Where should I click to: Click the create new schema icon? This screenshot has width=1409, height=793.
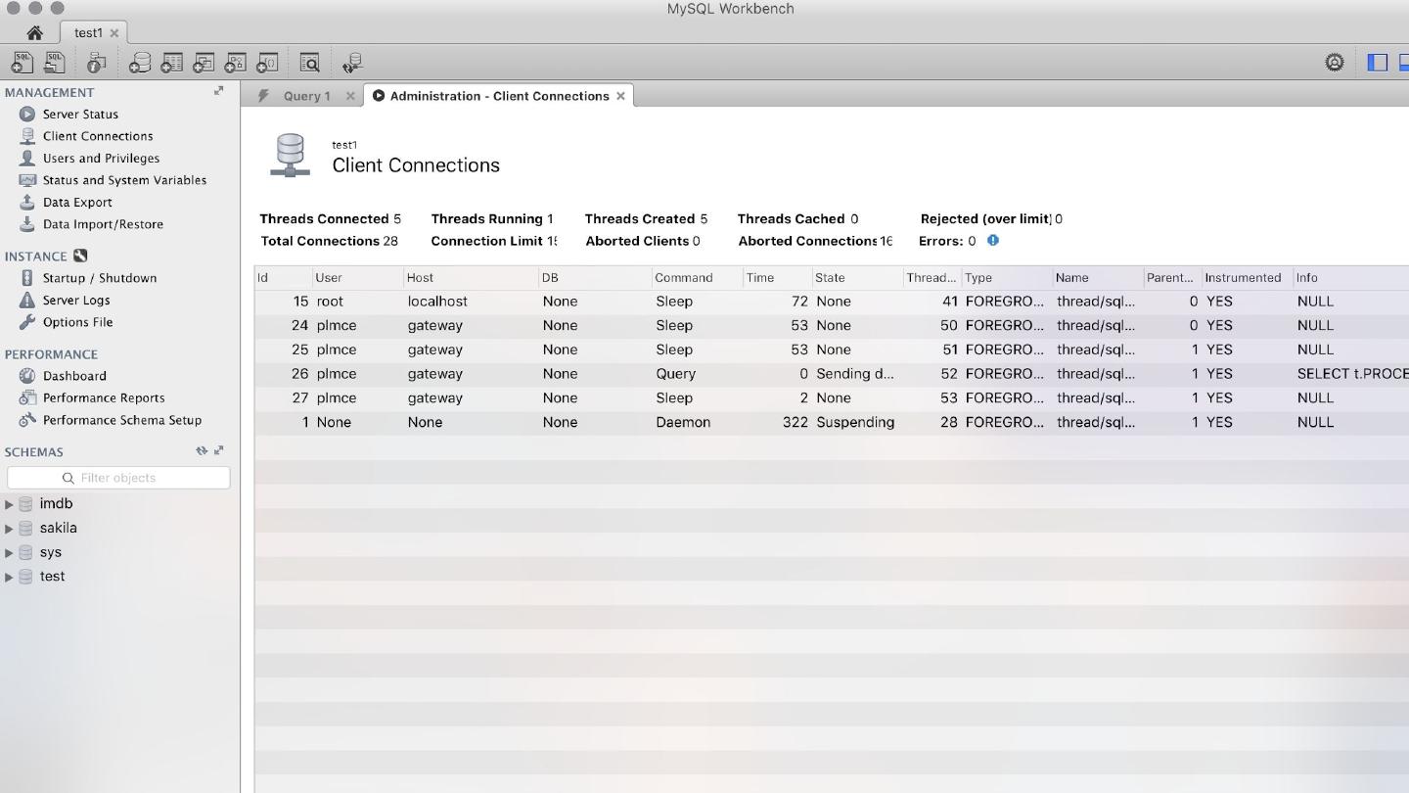(x=140, y=63)
